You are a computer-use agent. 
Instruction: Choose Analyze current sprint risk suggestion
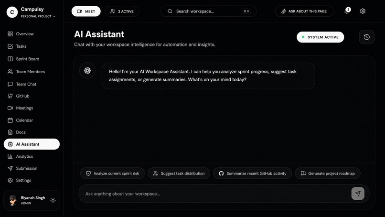[x=112, y=174]
